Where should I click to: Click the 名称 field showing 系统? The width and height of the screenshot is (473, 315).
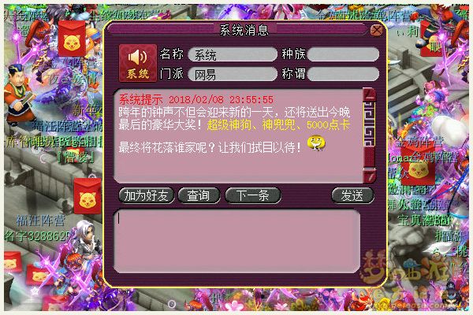click(233, 54)
